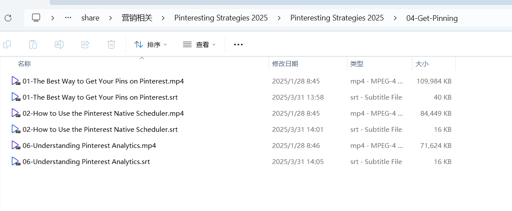Click the video icon of 06-Understanding Pinterest Analytics.mp4
The width and height of the screenshot is (512, 211).
point(15,145)
